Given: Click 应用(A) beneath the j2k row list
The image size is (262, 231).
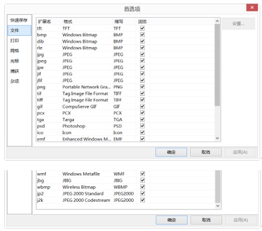Looking at the screenshot, I should click(x=241, y=220).
